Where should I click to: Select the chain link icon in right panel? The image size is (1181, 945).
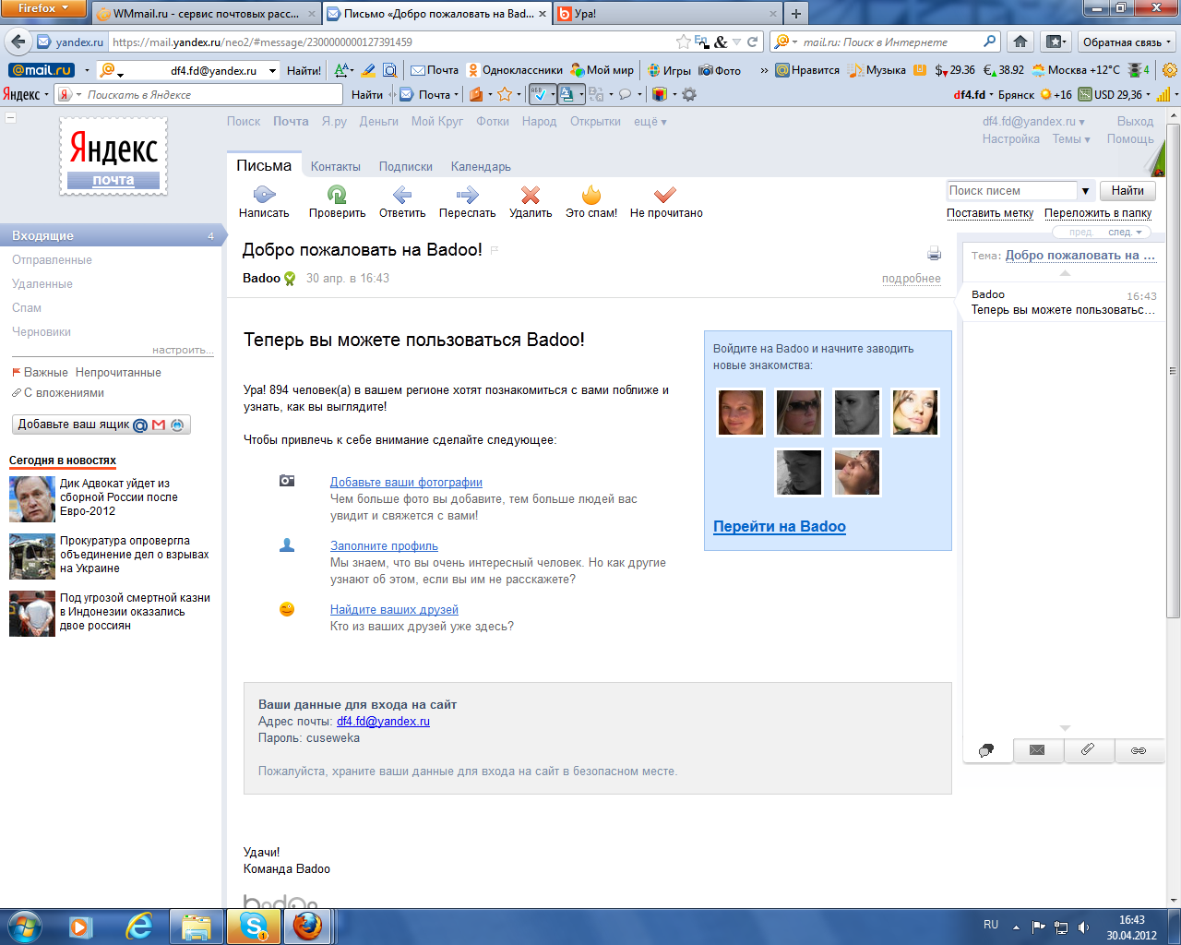point(1139,750)
